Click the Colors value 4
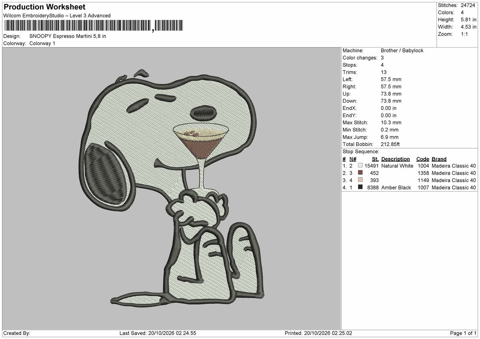480x339 pixels. click(462, 12)
